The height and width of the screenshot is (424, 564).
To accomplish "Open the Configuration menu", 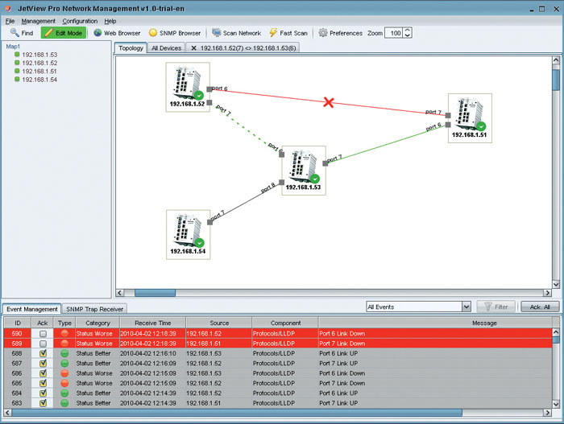I will 80,21.
